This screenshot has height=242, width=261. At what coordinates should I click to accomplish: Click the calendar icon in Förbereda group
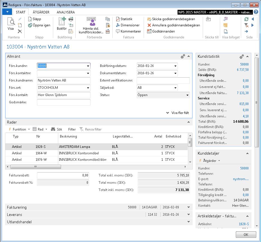tap(108, 31)
